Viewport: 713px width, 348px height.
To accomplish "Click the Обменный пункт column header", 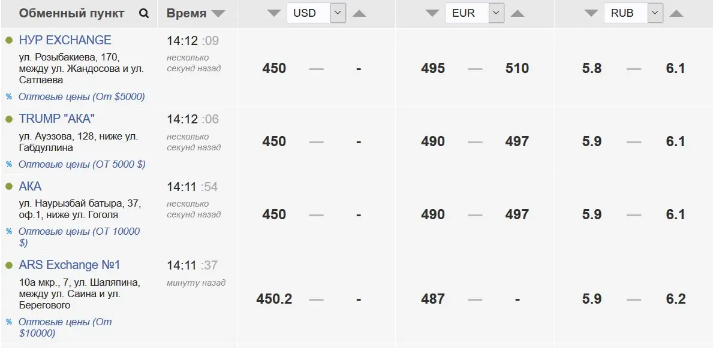I will click(71, 14).
